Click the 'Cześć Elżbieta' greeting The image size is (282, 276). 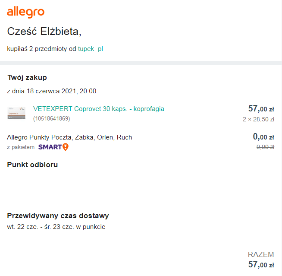pyautogui.click(x=44, y=32)
